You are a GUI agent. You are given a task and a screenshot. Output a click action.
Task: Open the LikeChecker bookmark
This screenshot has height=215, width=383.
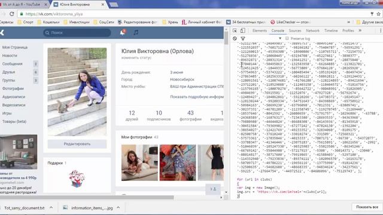290,22
